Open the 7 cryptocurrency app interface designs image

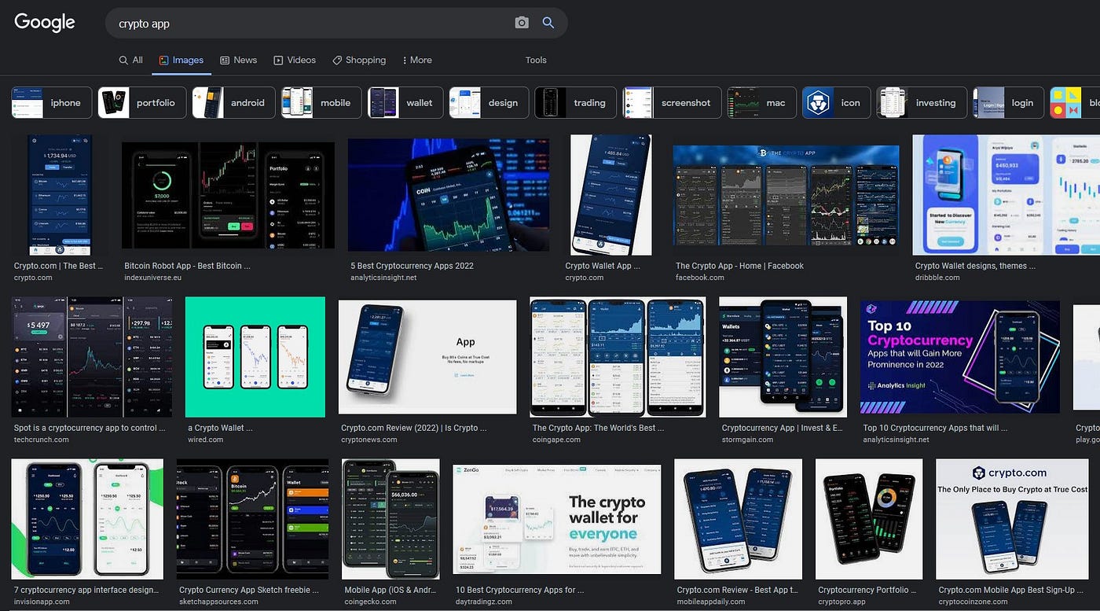pyautogui.click(x=87, y=519)
